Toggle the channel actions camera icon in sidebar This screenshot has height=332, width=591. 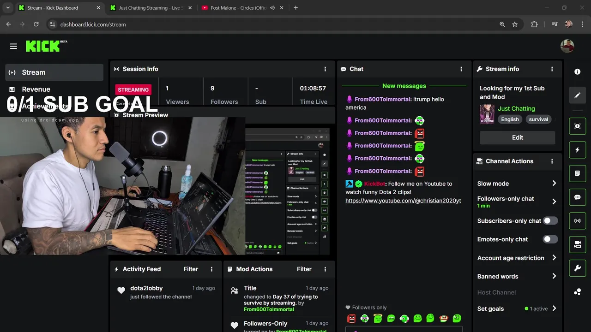pyautogui.click(x=577, y=244)
